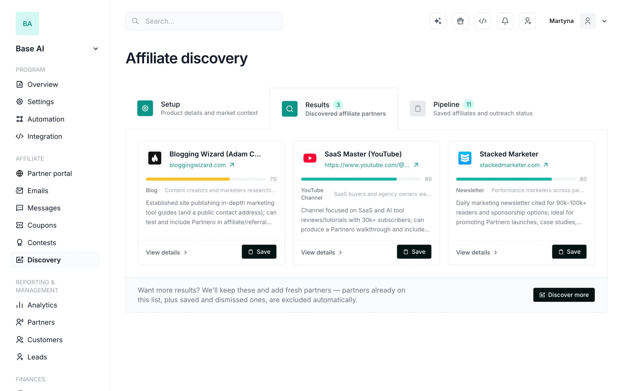Click the Pipeline clipboard tab icon

coord(418,108)
